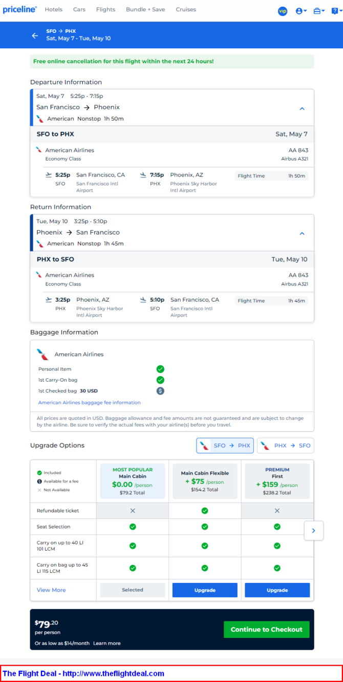Image resolution: width=343 pixels, height=682 pixels.
Task: Open American Airlines baggage fee information link
Action: (x=90, y=402)
